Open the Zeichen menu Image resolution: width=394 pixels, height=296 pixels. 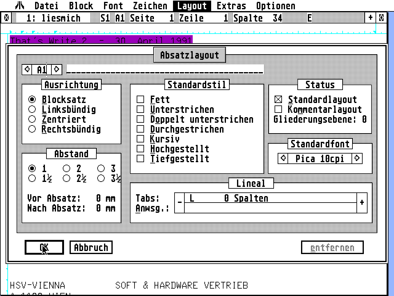150,6
